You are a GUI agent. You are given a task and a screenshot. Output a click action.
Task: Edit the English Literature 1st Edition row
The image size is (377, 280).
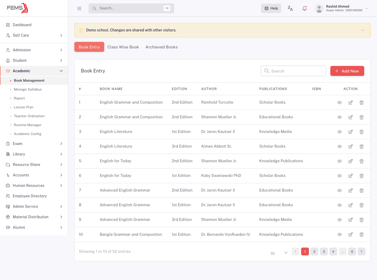tap(351, 132)
